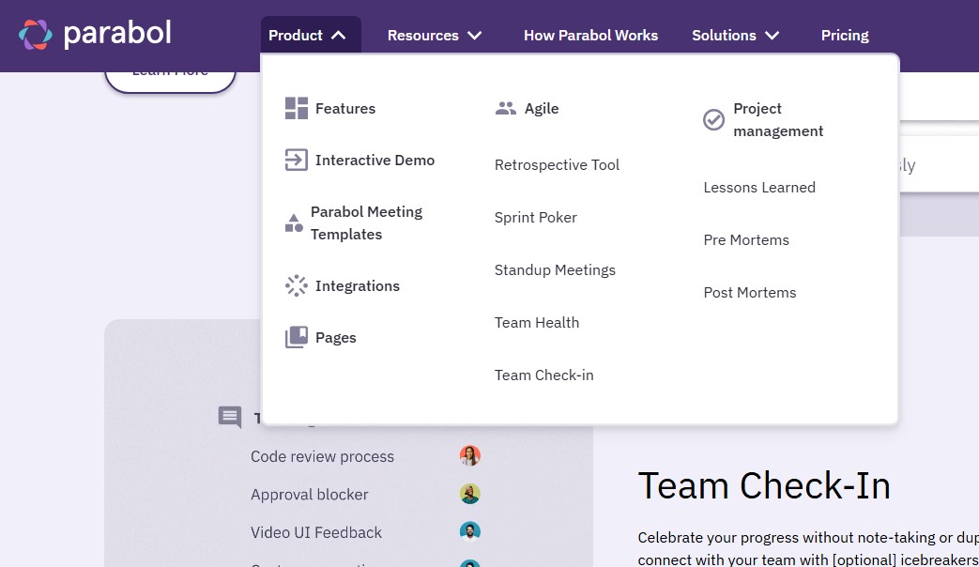Open the Features link
The image size is (979, 567).
coord(345,108)
